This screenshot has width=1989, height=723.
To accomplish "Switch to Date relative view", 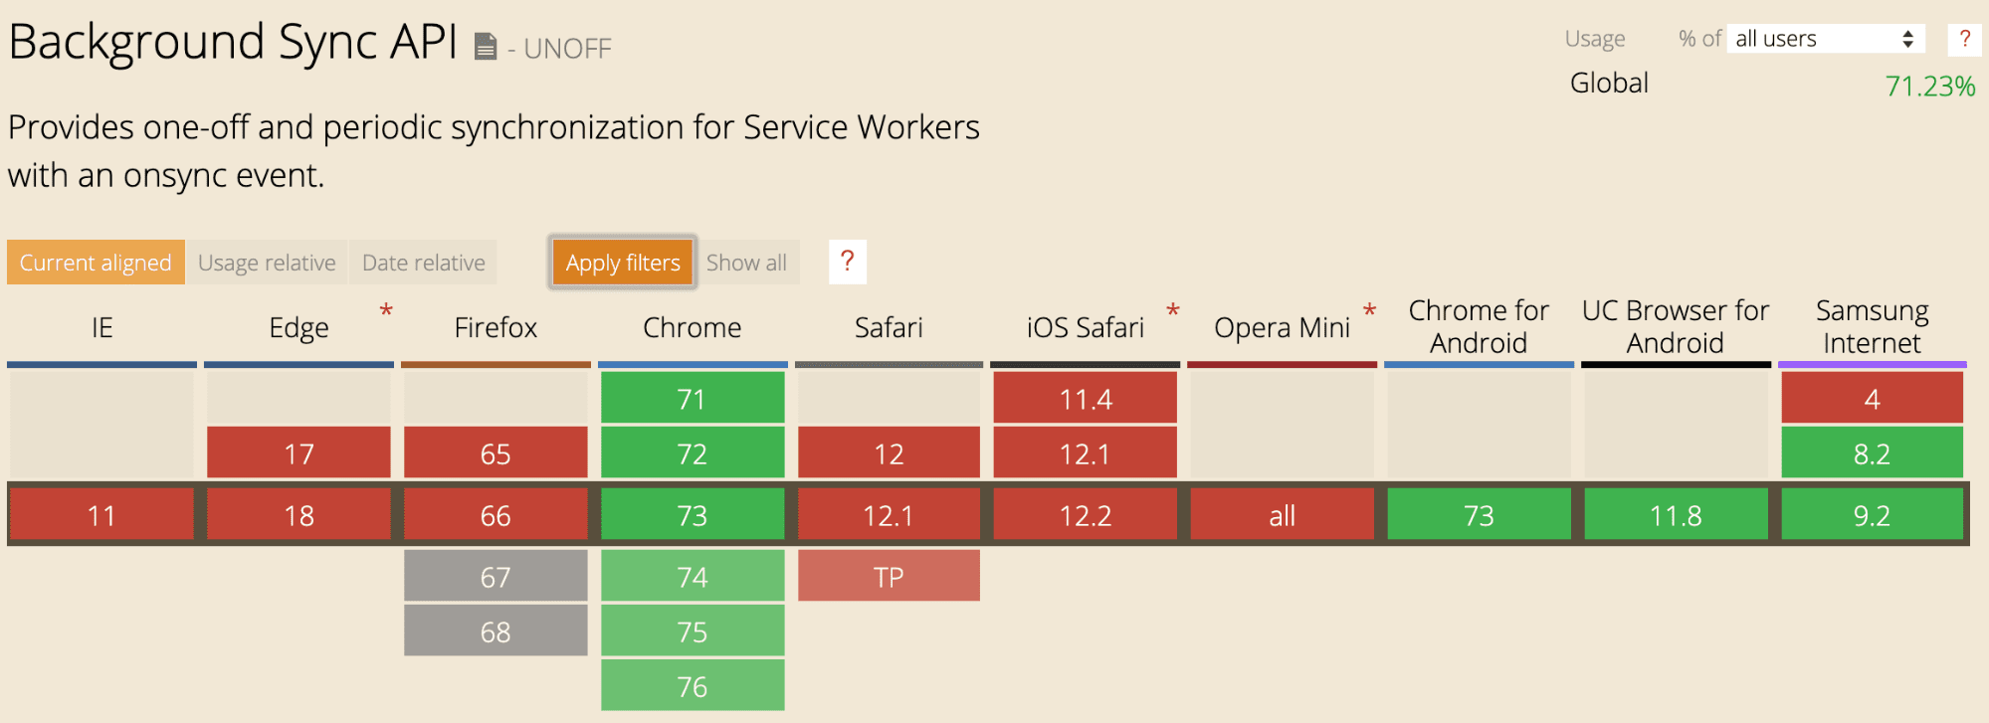I will 424,263.
